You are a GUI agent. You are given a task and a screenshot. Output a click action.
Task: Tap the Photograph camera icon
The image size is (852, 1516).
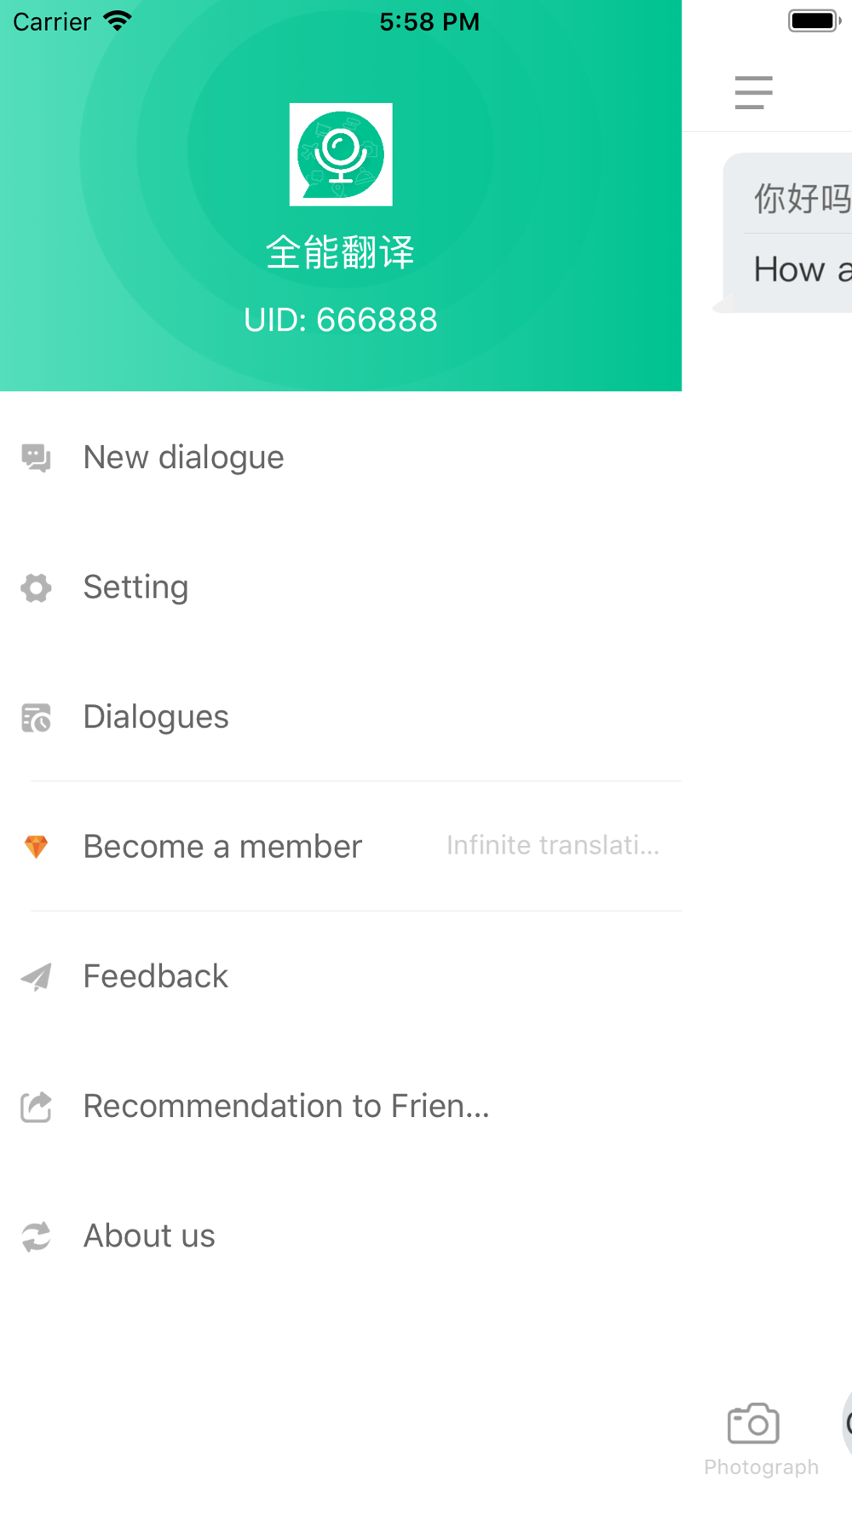click(x=753, y=1423)
